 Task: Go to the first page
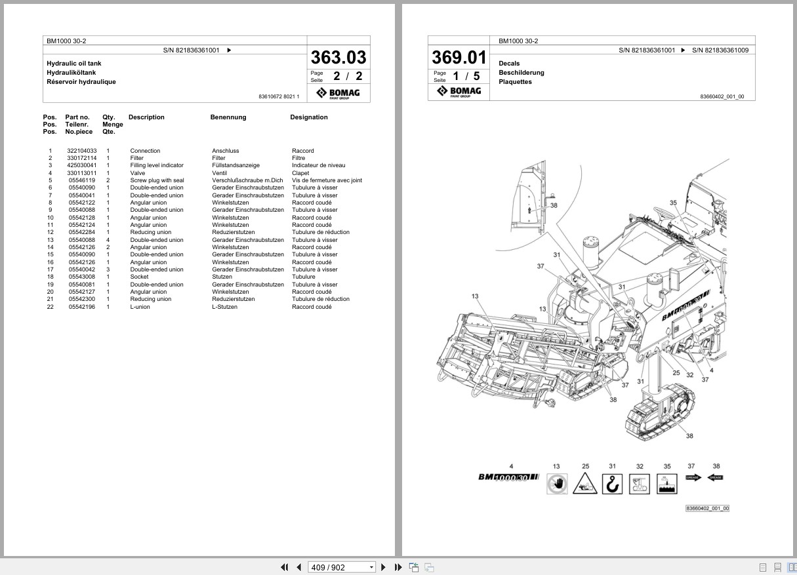[285, 567]
